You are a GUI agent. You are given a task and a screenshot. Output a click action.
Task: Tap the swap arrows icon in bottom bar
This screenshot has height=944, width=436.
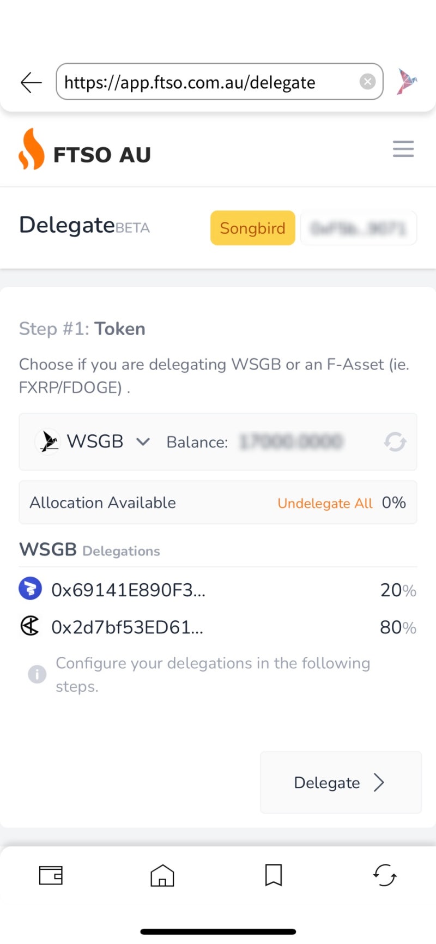(x=385, y=875)
